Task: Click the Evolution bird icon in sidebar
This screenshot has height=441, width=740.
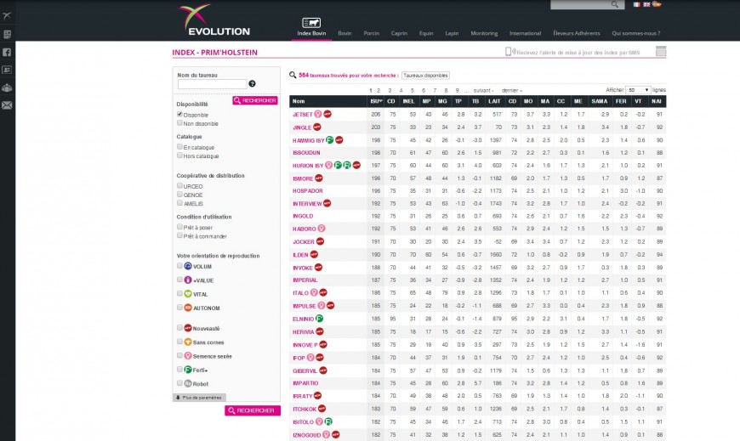Action: pos(7,15)
